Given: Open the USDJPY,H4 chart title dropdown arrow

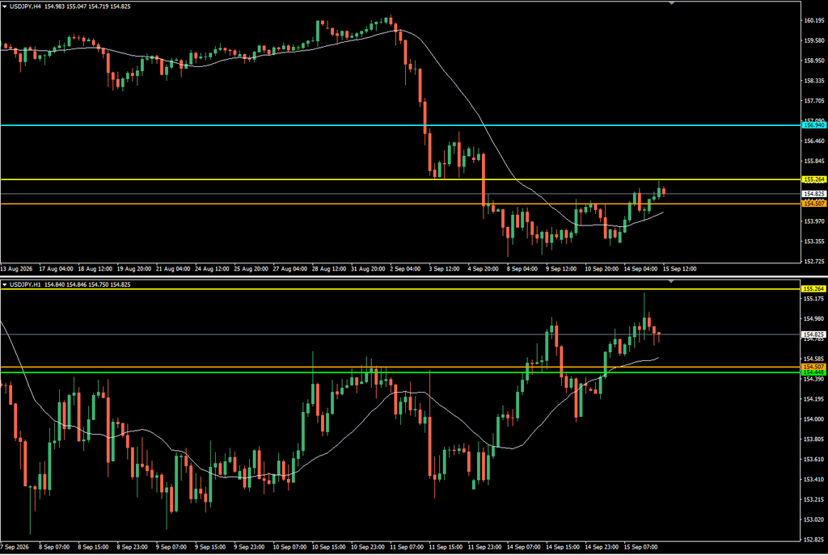Looking at the screenshot, I should point(5,6).
